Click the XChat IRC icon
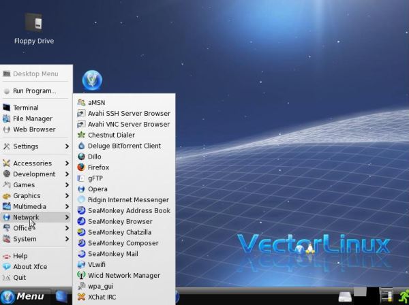The height and width of the screenshot is (305, 409). 81,297
